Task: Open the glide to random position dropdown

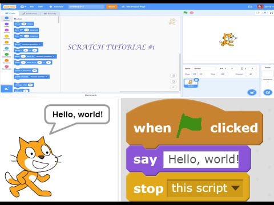Action: pos(45,56)
